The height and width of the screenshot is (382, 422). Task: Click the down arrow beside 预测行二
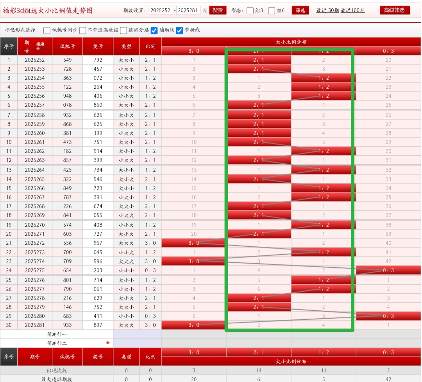[108, 343]
